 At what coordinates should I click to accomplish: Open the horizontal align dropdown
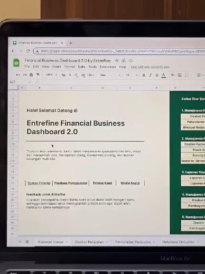point(200,75)
